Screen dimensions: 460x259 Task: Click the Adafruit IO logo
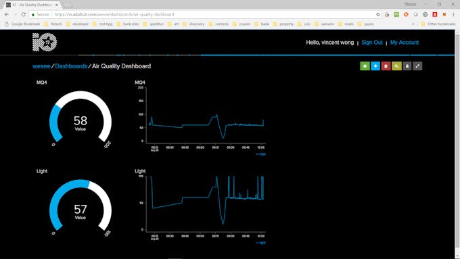click(45, 42)
